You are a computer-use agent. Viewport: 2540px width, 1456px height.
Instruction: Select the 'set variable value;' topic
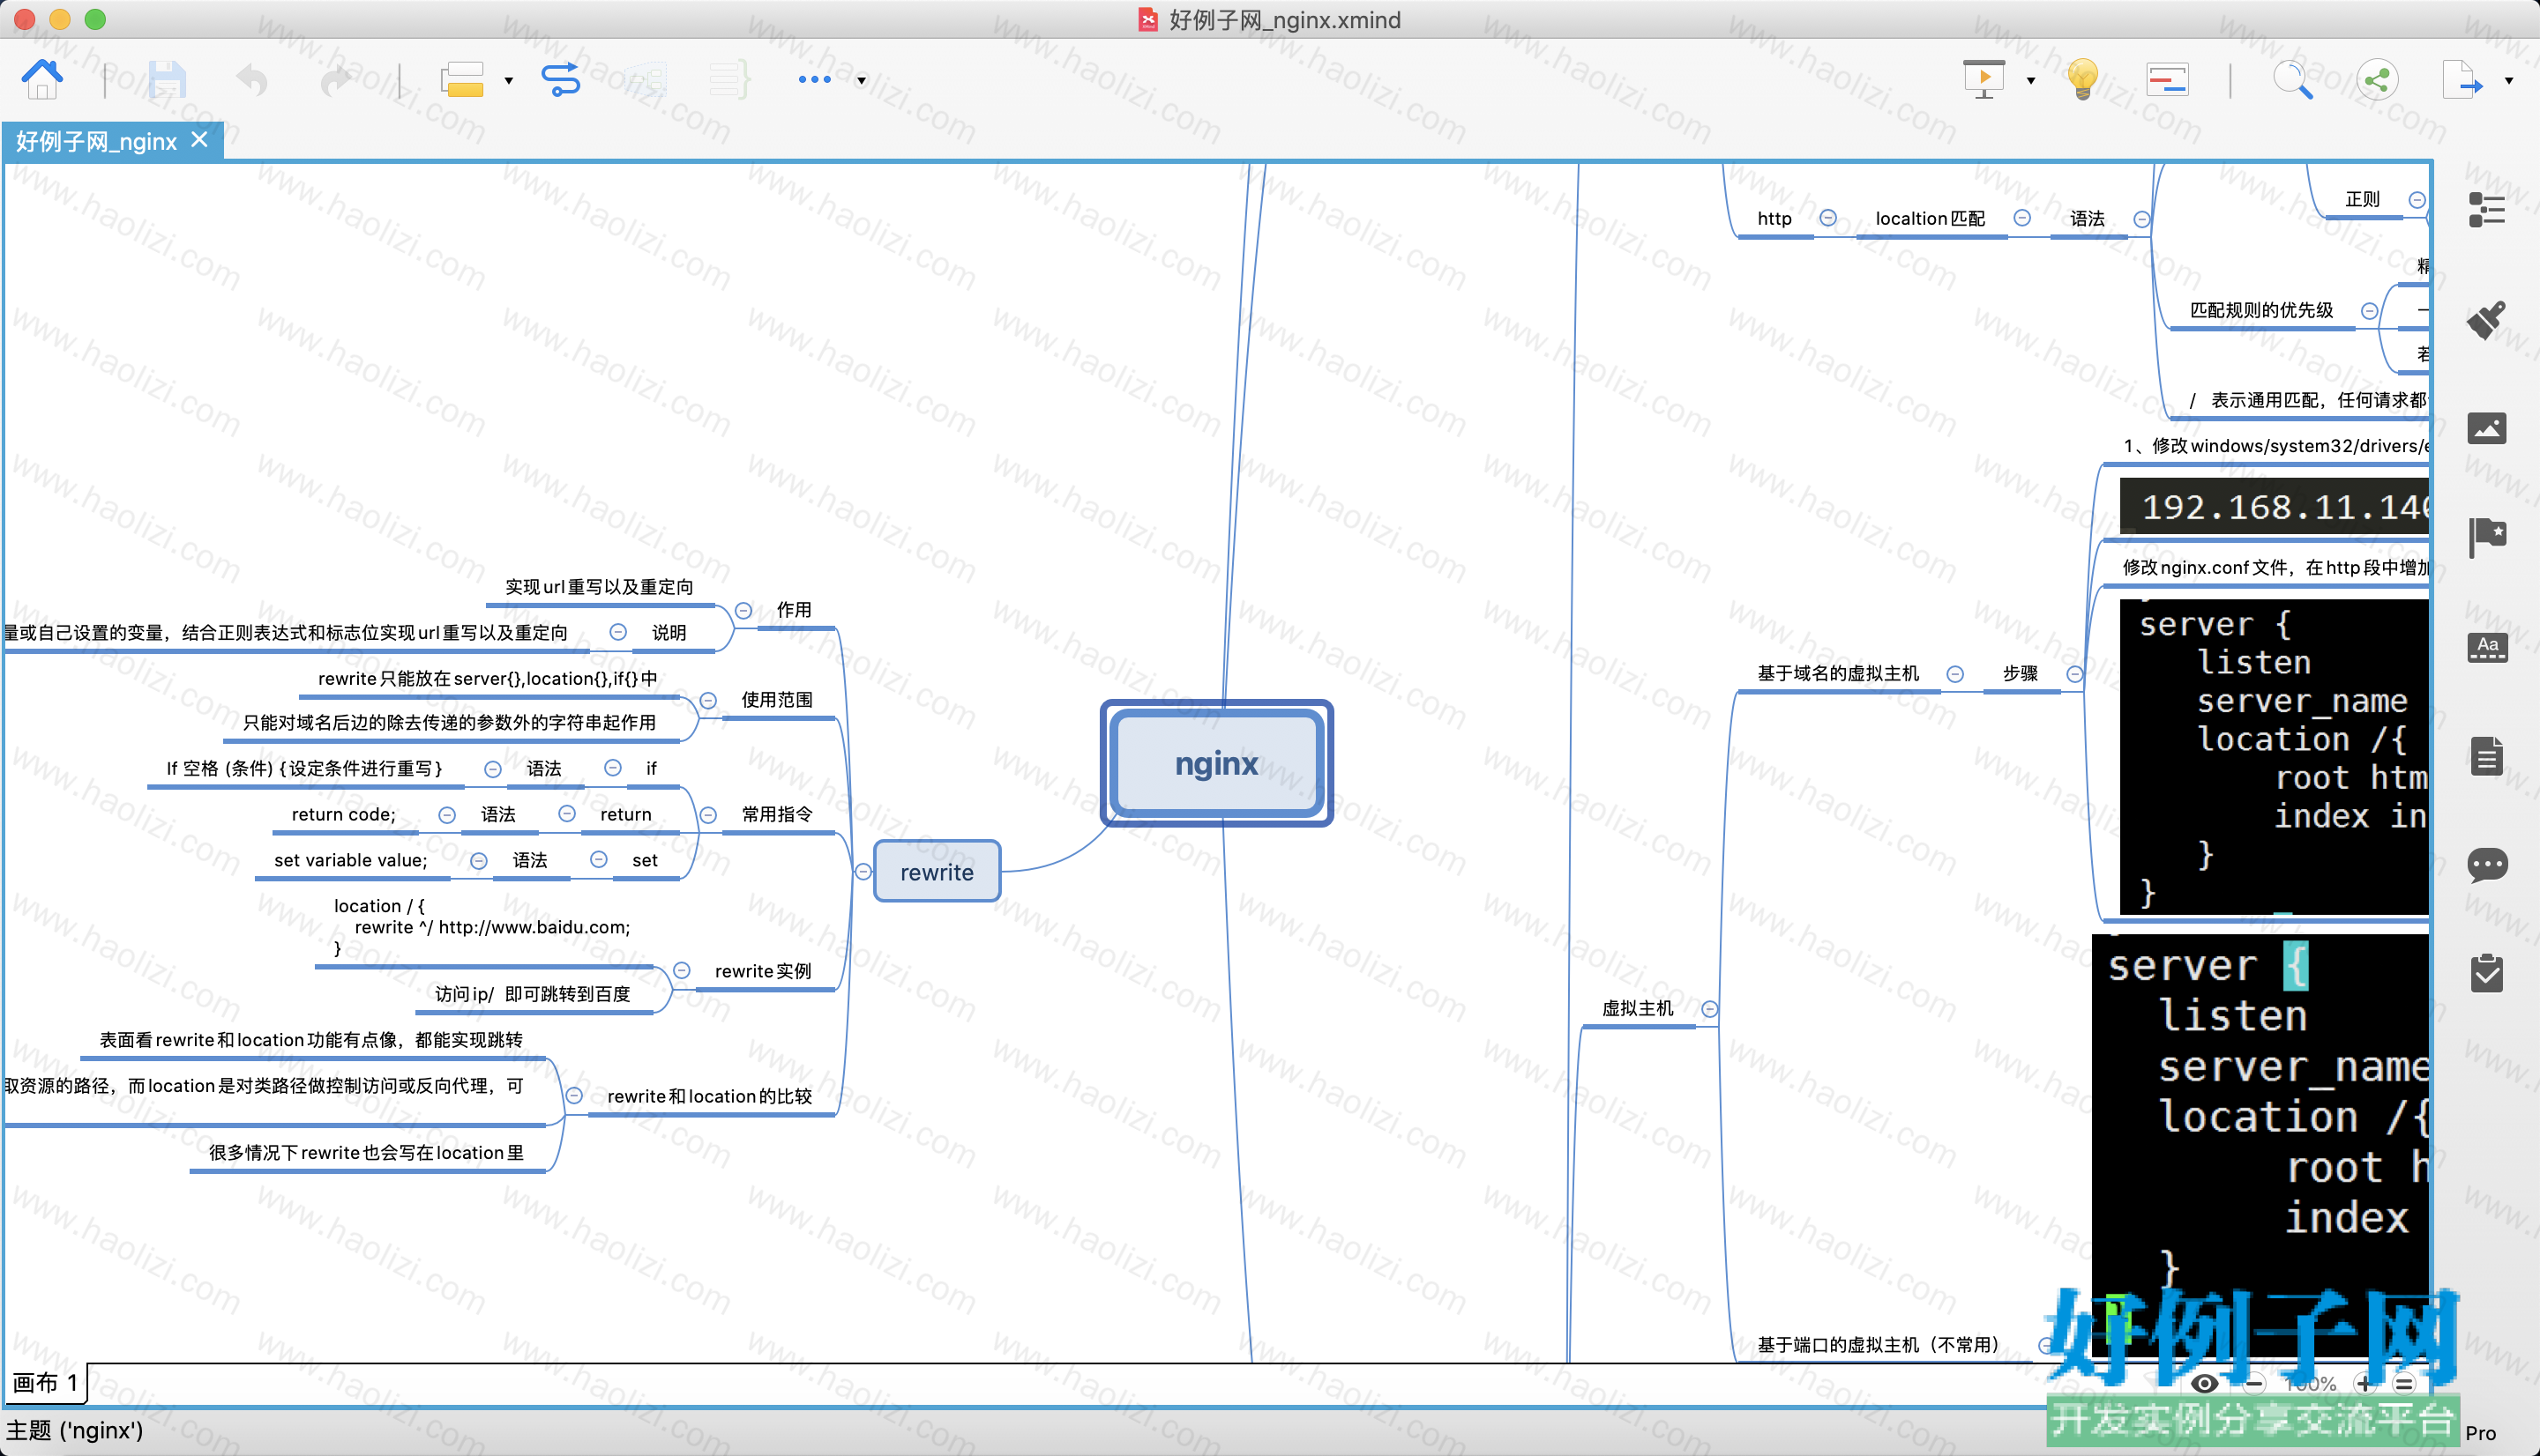coord(350,860)
